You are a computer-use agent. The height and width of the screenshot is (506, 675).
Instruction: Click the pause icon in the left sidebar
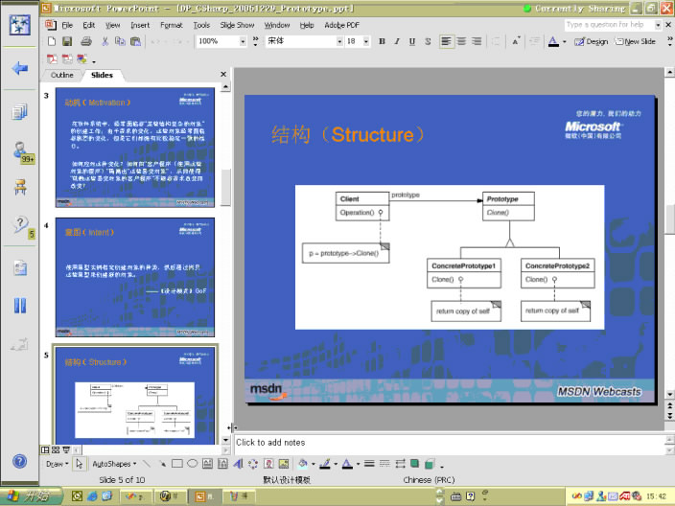19,306
